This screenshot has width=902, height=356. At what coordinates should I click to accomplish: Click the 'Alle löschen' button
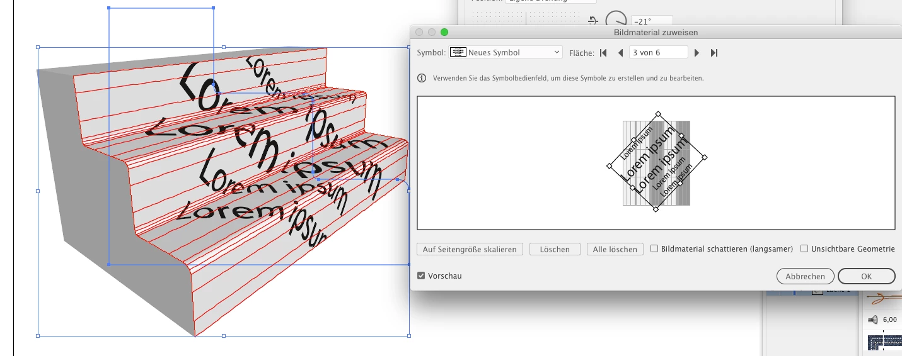click(615, 249)
